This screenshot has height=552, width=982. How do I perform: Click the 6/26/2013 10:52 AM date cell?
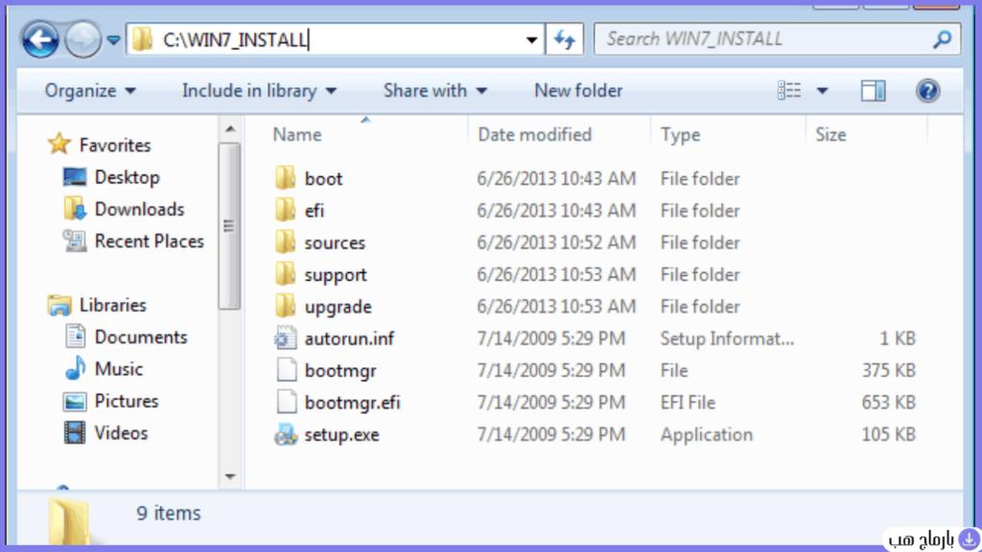pos(556,242)
